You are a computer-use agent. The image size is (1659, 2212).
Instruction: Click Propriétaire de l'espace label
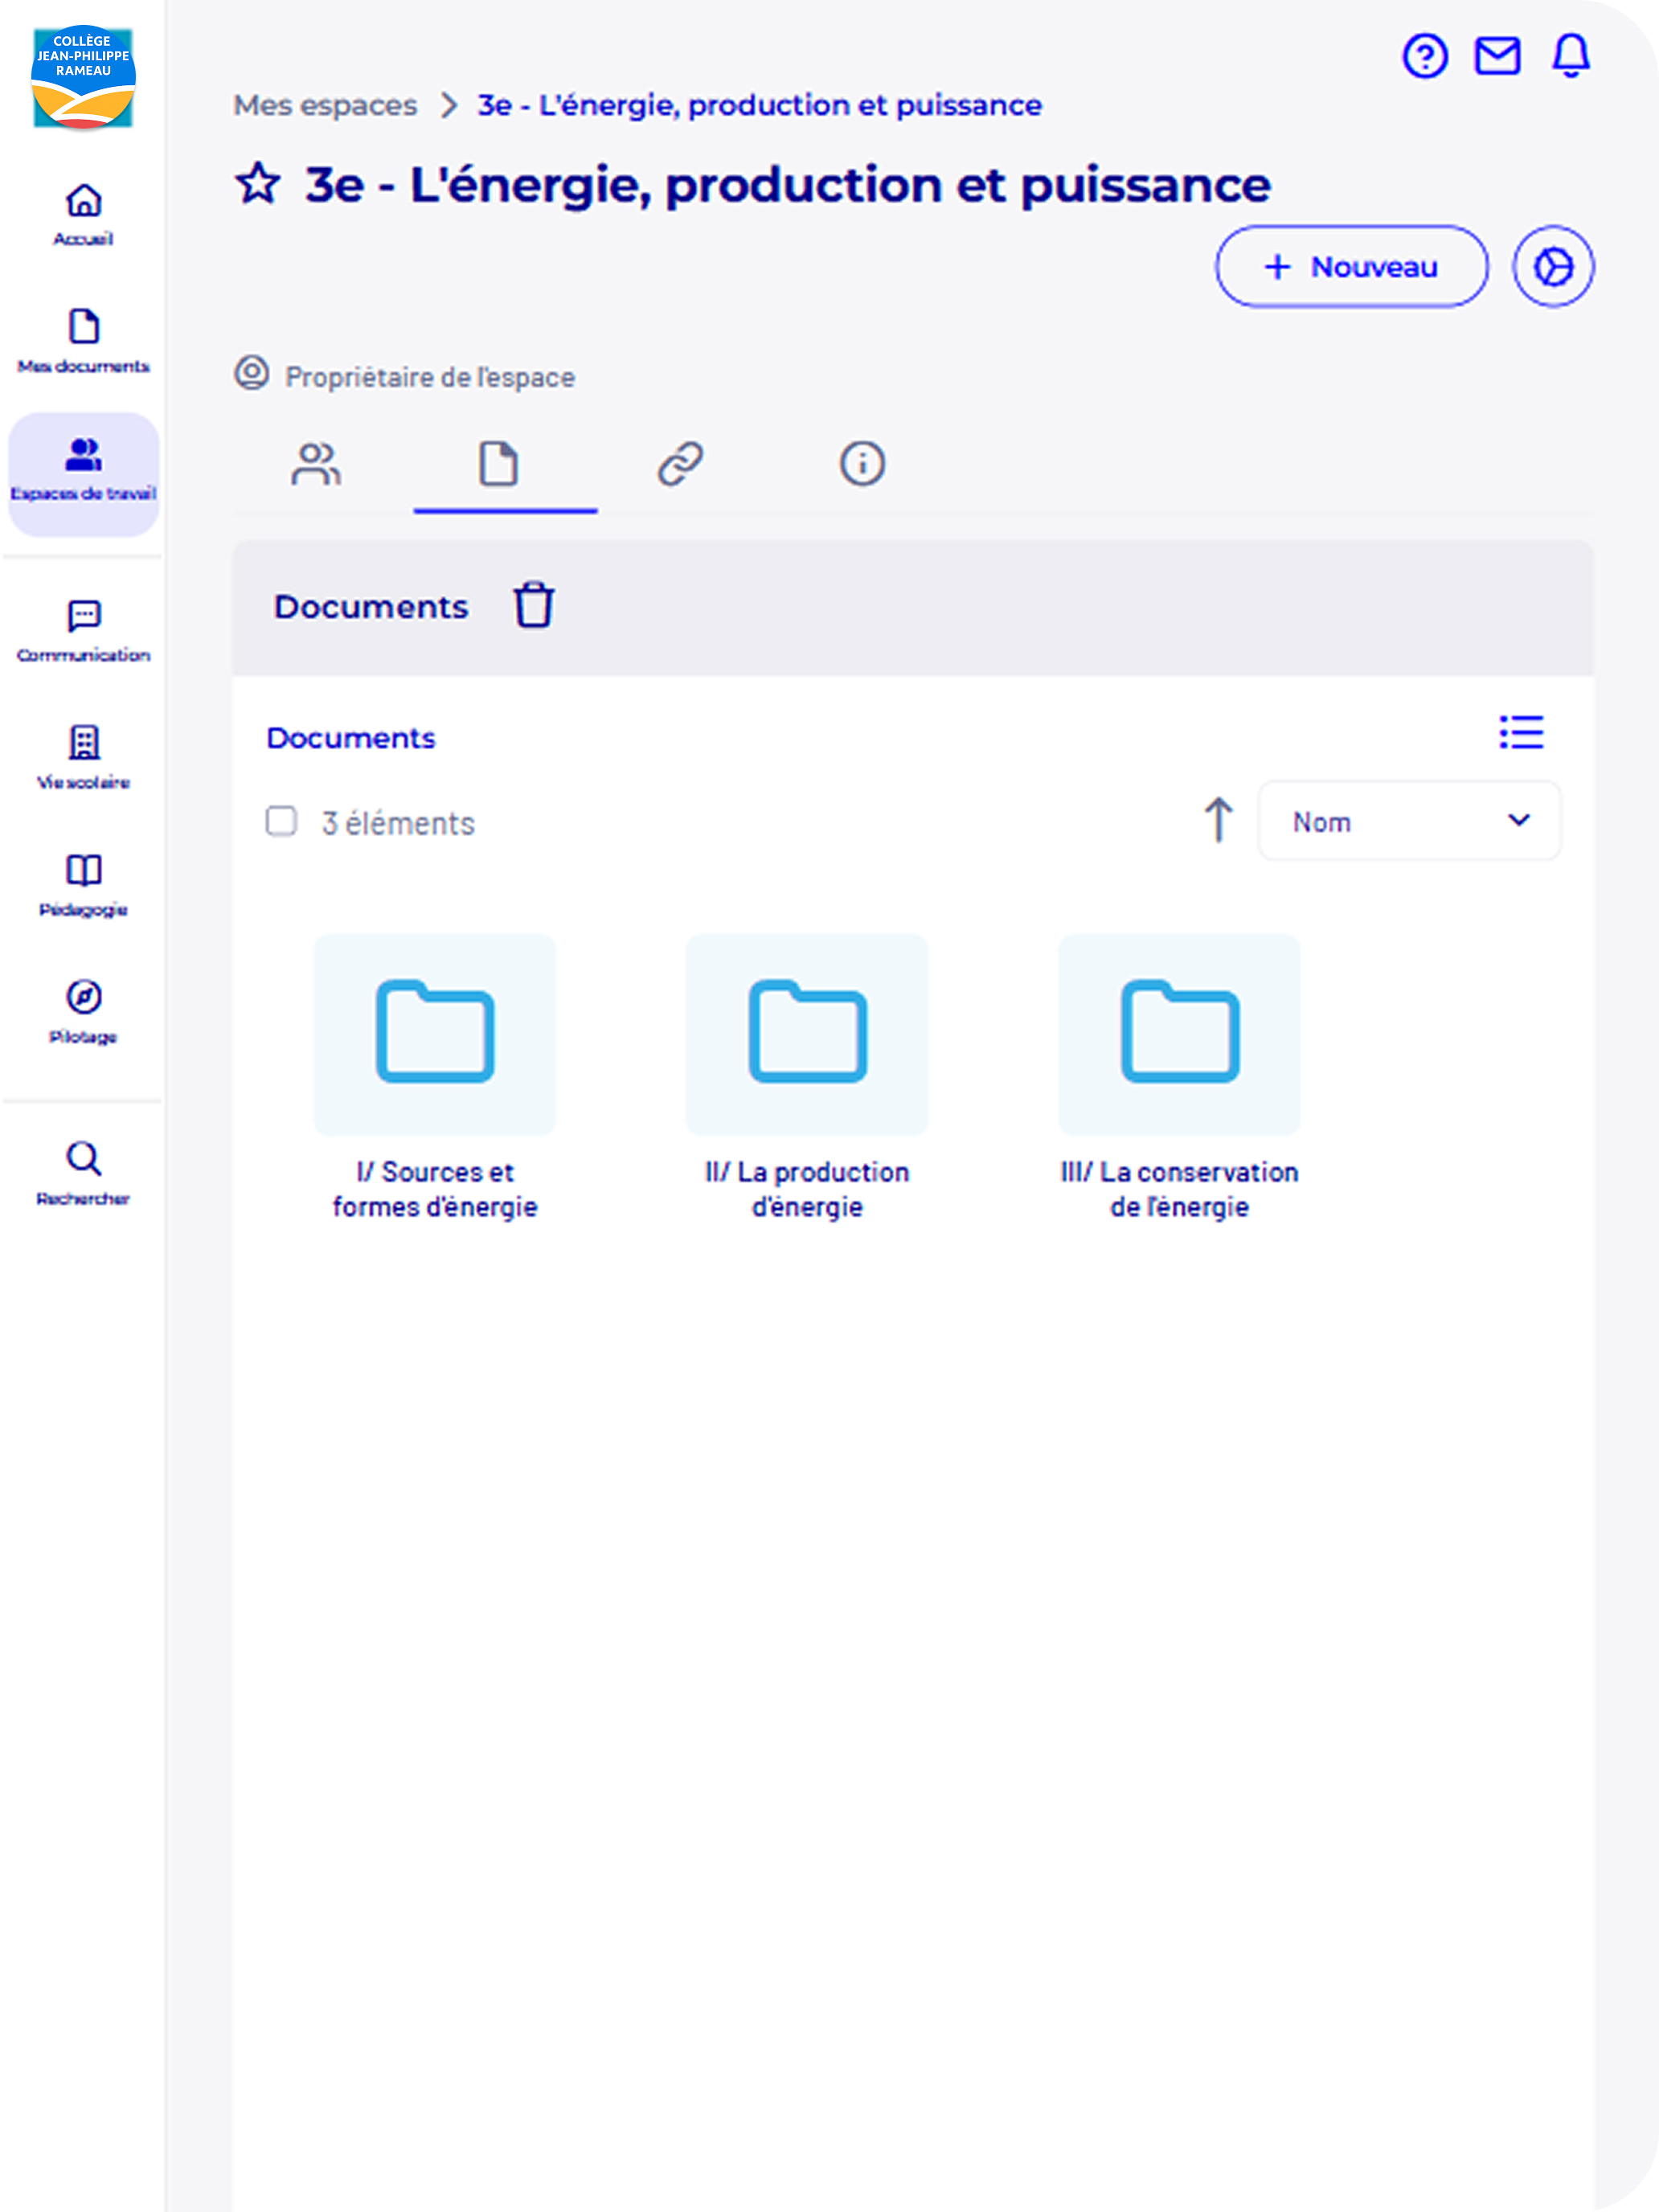430,377
